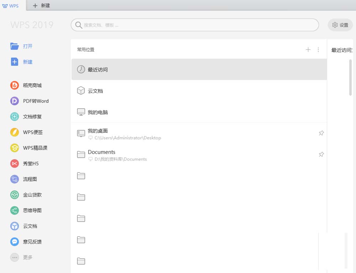Launch 思维导图 mind map icon
The height and width of the screenshot is (273, 356).
(x=15, y=210)
